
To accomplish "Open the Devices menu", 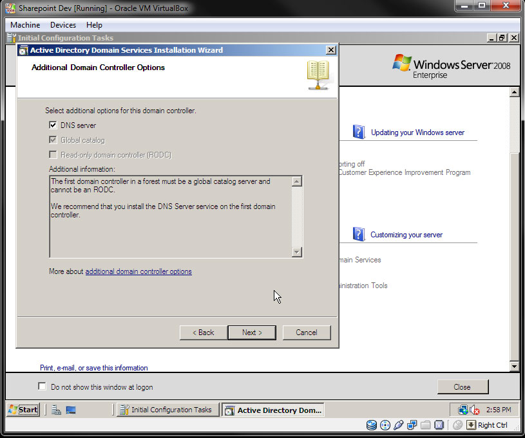I will point(63,25).
